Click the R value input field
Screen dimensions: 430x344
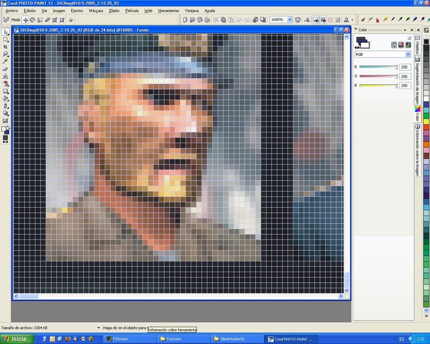click(405, 67)
